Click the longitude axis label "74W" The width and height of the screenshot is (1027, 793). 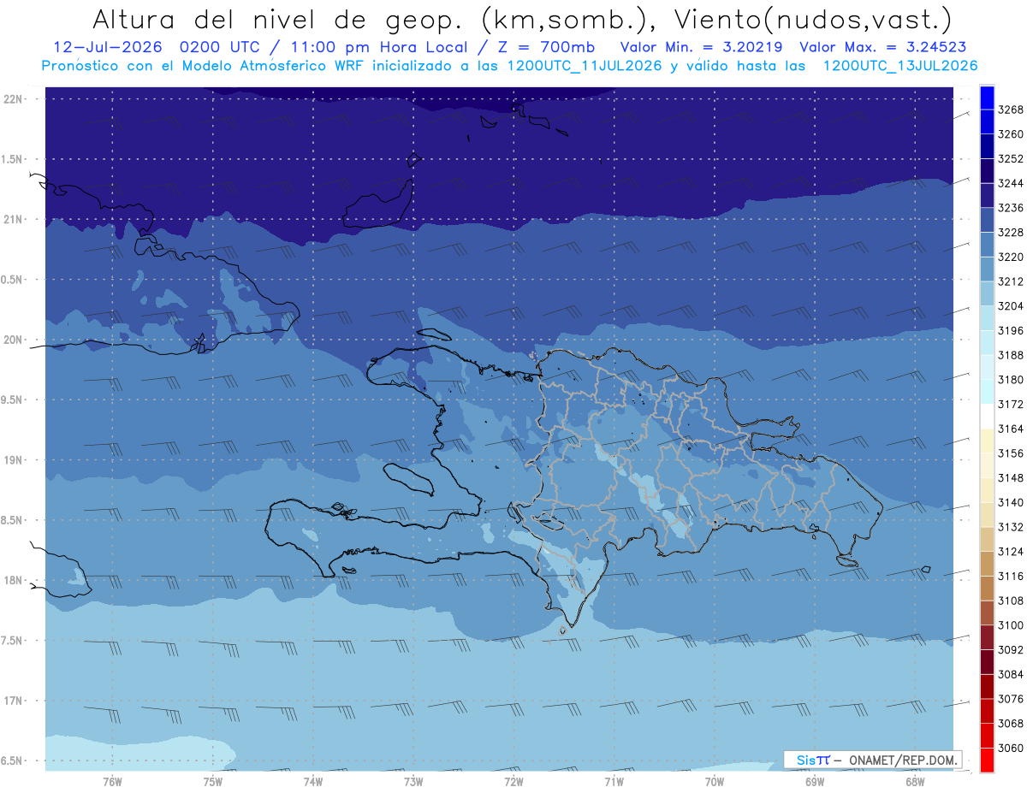312,783
